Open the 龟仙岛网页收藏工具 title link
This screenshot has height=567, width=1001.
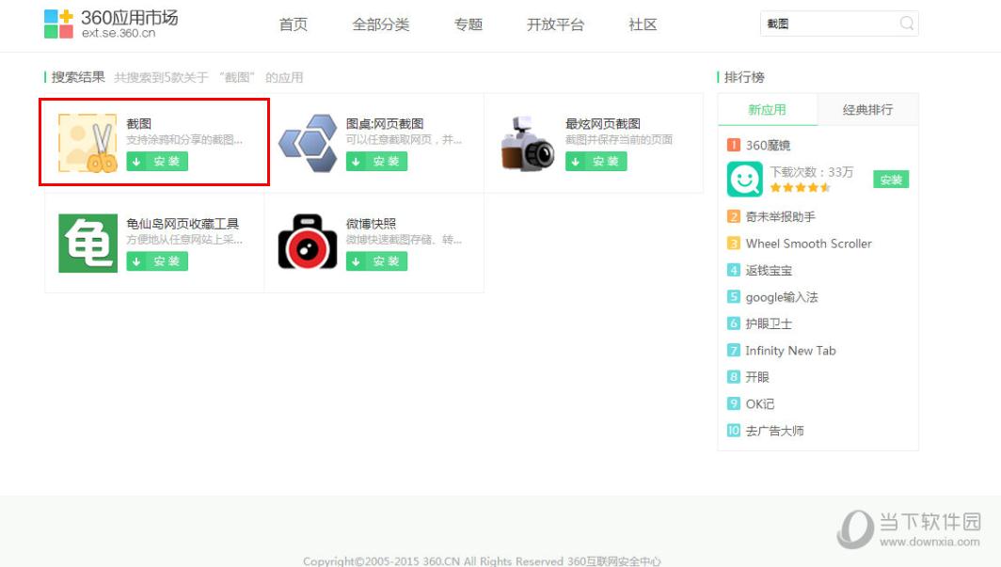[x=183, y=224]
